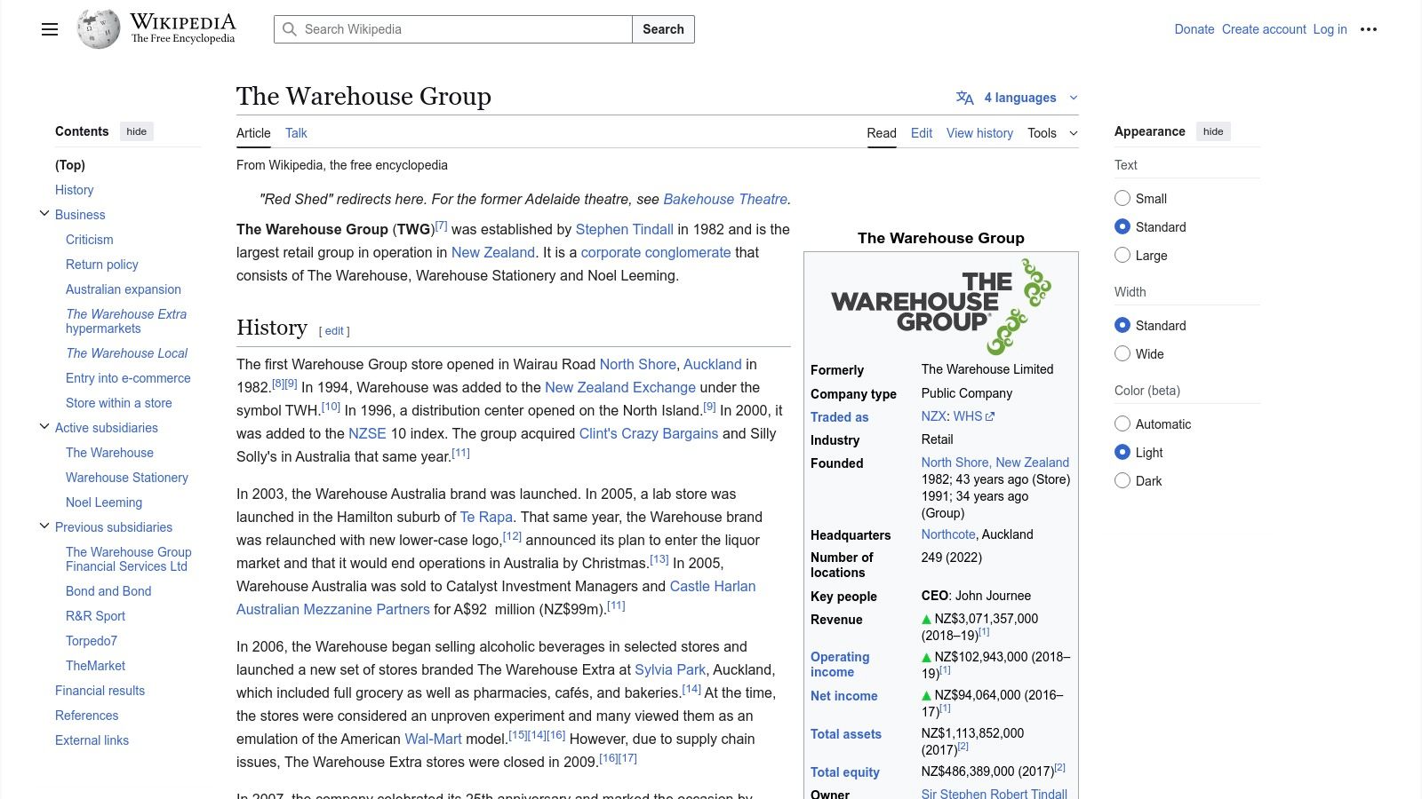
Task: Open the Te Rapa link
Action: (x=486, y=517)
